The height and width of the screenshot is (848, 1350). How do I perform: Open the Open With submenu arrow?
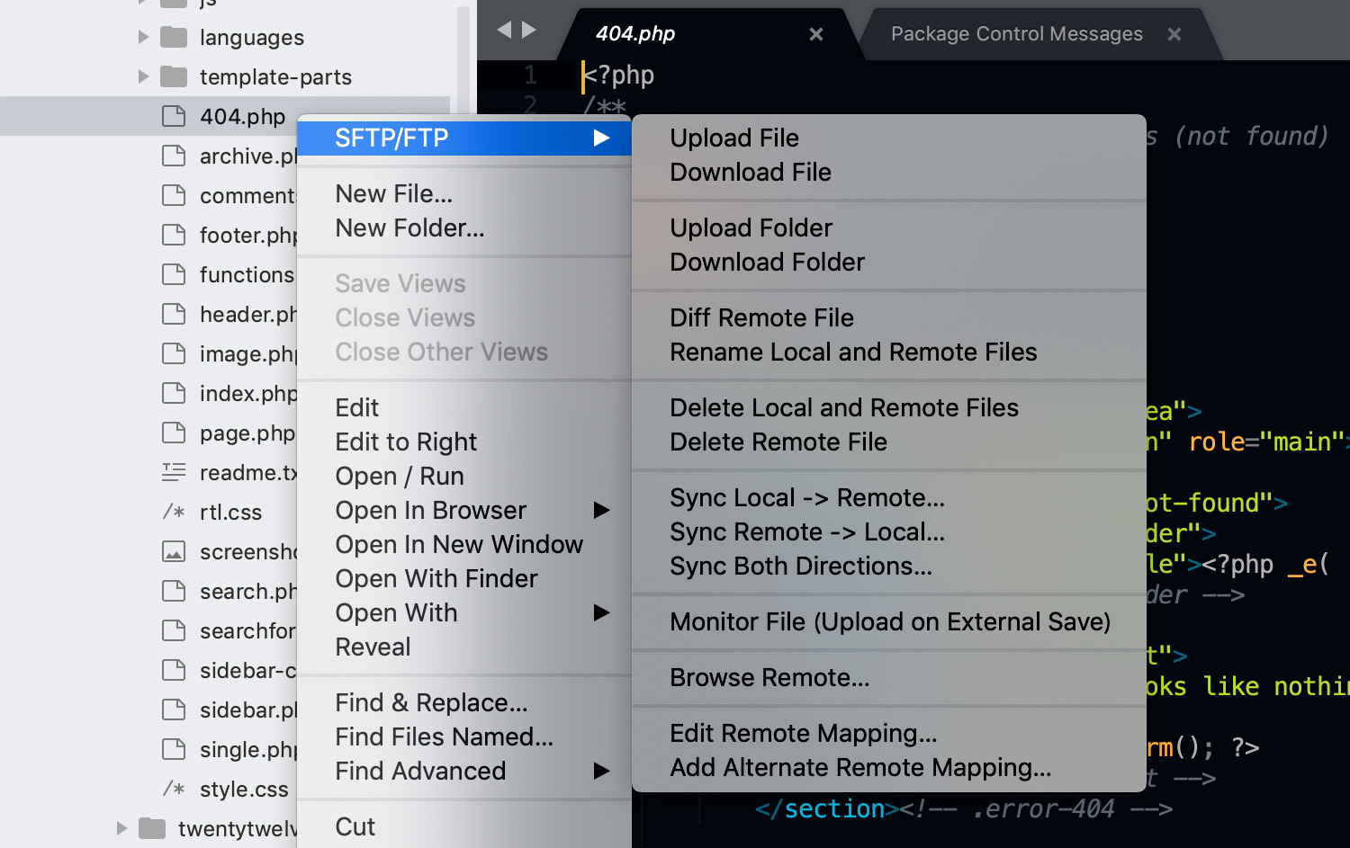(x=602, y=613)
